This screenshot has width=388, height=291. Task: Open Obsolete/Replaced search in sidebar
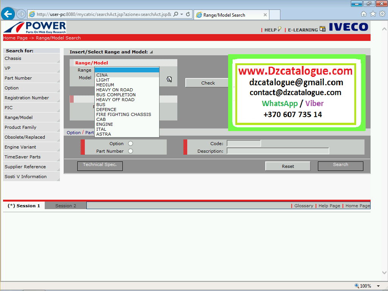pos(31,137)
